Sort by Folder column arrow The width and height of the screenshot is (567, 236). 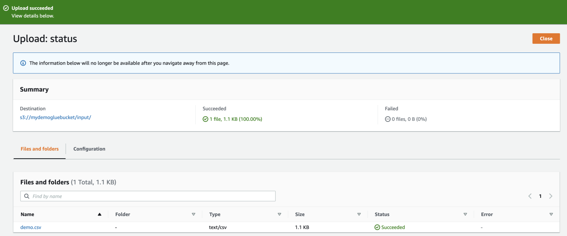pos(194,214)
